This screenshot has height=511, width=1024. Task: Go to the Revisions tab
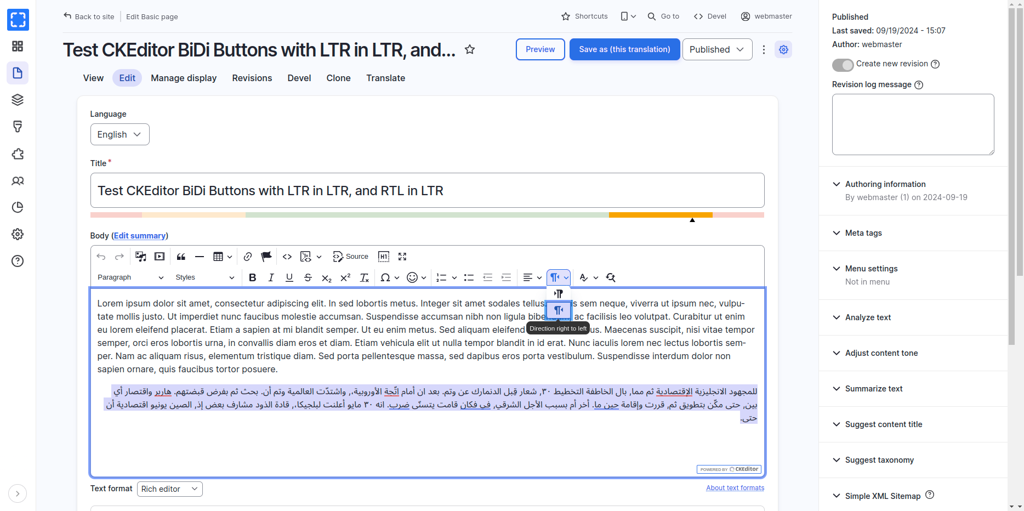click(252, 78)
